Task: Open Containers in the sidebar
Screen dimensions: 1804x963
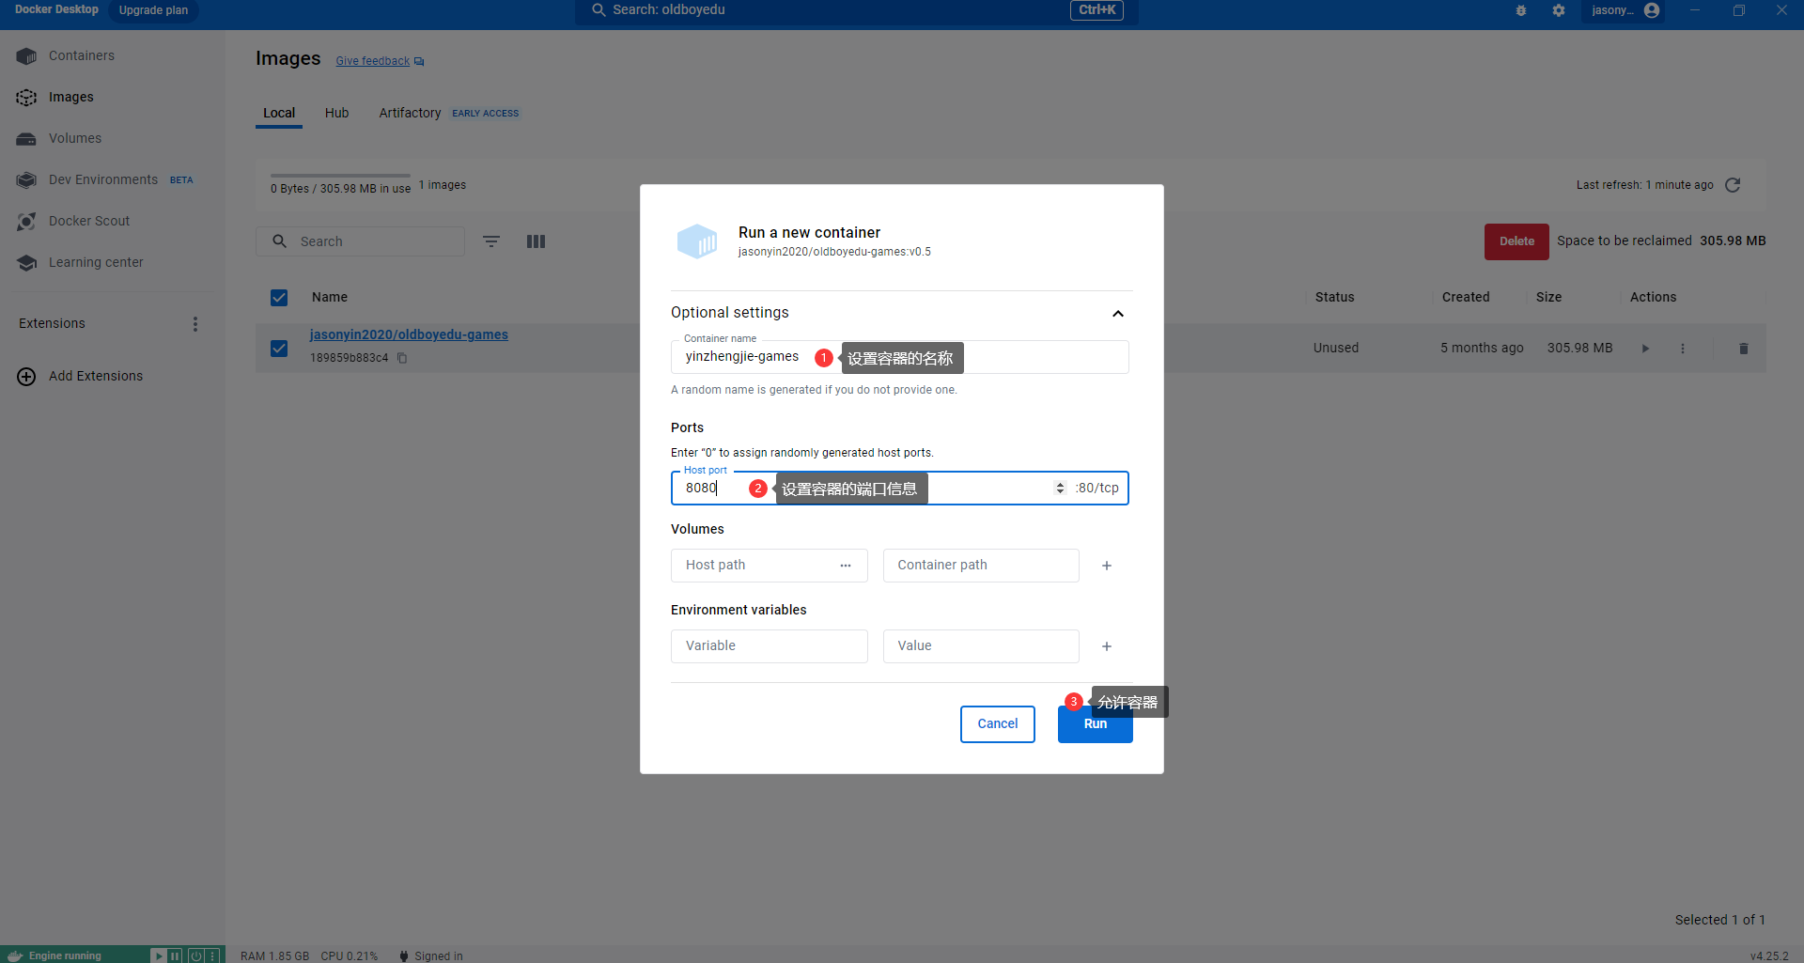Action: (x=81, y=55)
